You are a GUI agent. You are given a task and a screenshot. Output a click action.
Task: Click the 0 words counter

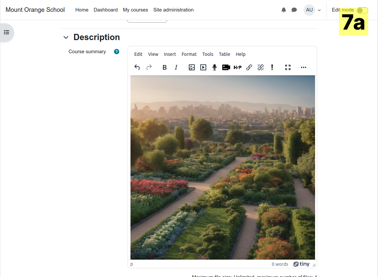[280, 264]
